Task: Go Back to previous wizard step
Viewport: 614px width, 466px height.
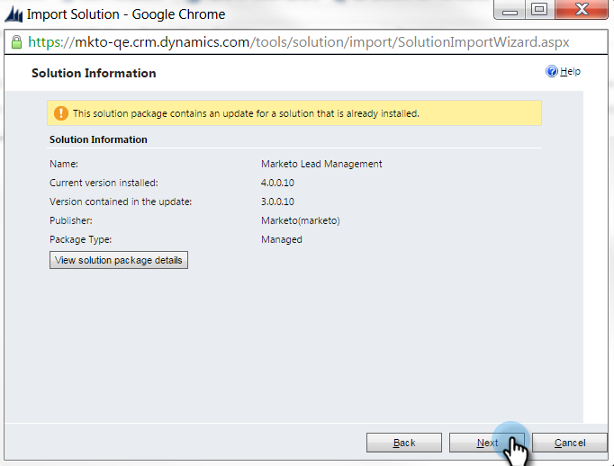Action: [403, 443]
